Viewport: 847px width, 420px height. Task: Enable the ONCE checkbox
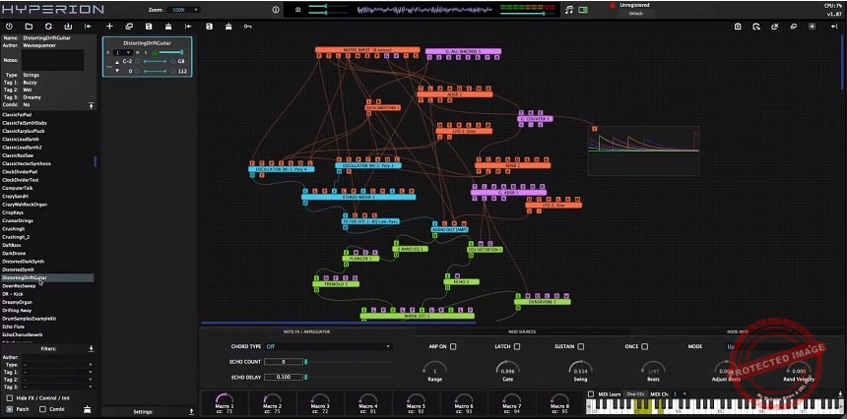tap(644, 346)
